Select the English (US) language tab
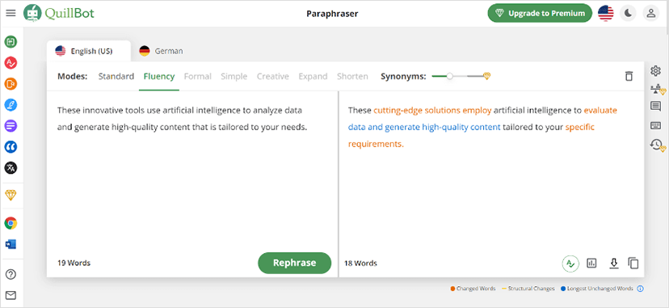 88,51
